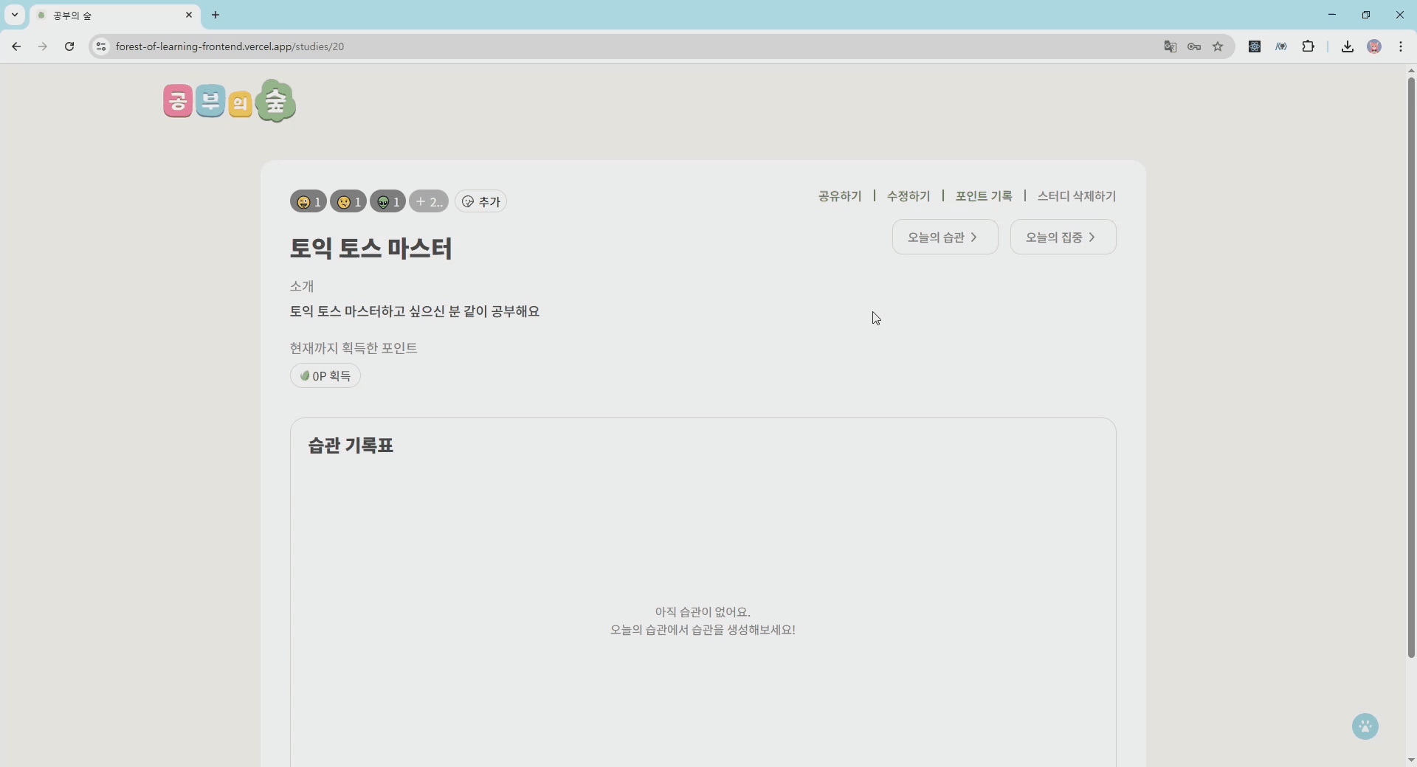
Task: Click the 토익 토스 마스터 title
Action: click(x=370, y=249)
